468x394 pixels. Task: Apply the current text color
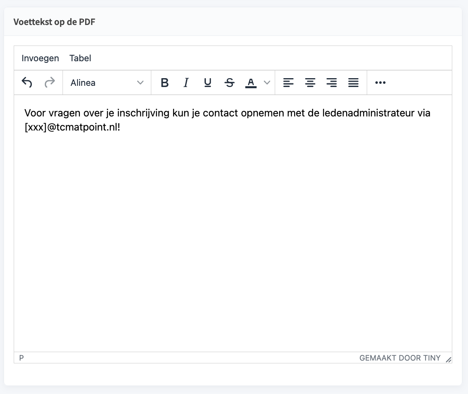coord(251,83)
